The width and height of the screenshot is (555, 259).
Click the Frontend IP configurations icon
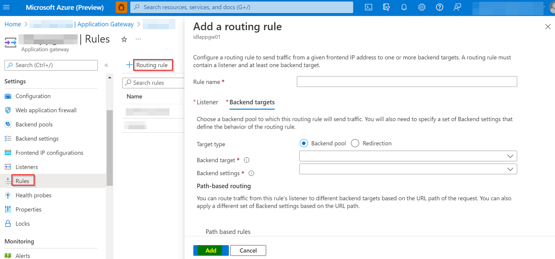tap(8, 153)
